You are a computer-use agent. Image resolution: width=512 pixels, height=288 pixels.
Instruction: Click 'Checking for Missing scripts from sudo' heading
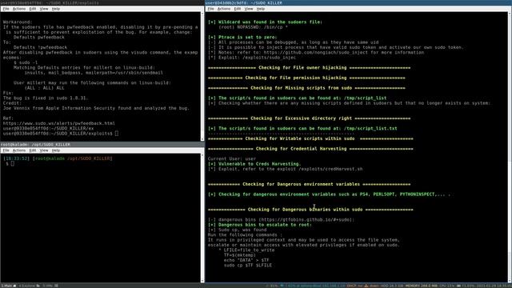(301, 88)
